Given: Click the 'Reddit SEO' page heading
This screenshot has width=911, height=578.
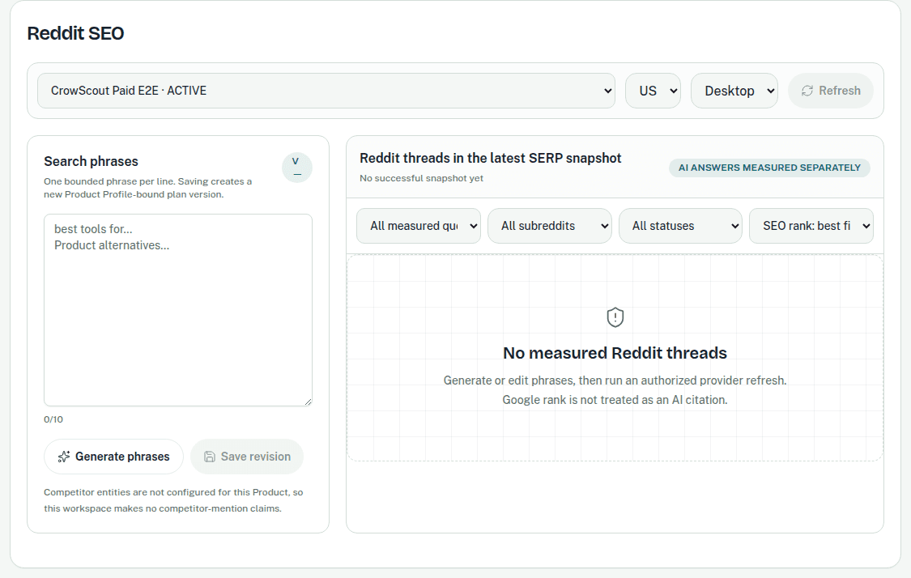Looking at the screenshot, I should [75, 33].
